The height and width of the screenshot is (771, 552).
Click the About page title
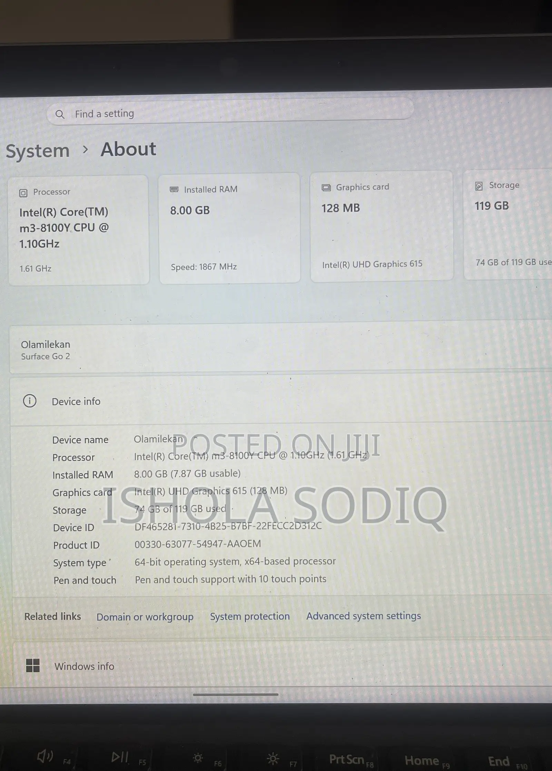tap(128, 149)
